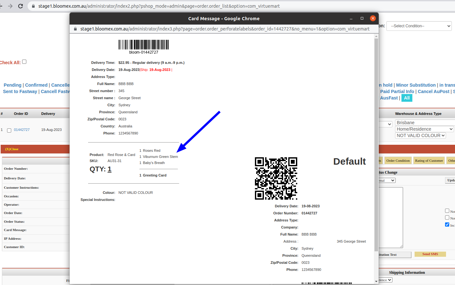
Task: Click the main address bar padlock icon
Action: pyautogui.click(x=33, y=6)
